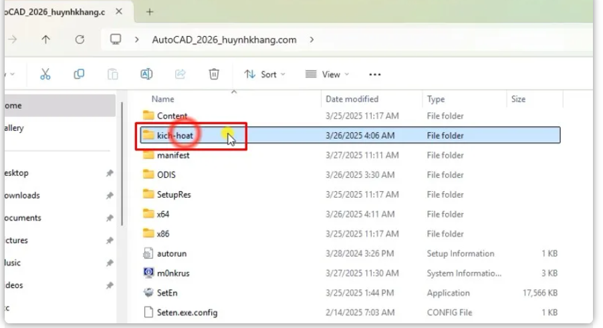Open a new tab with plus
This screenshot has width=603, height=328.
click(x=150, y=11)
